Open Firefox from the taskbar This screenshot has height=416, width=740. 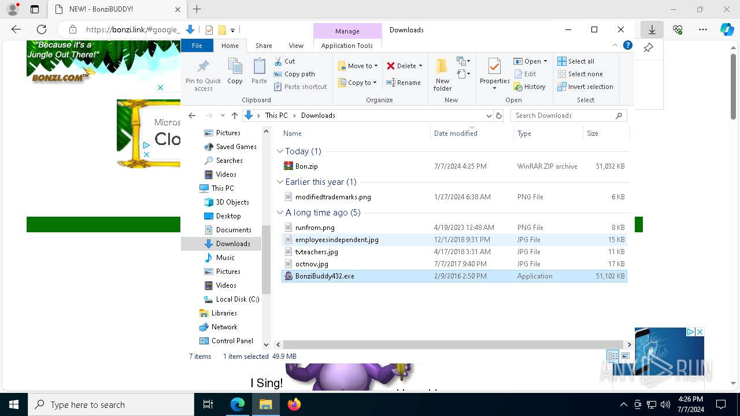coord(294,404)
